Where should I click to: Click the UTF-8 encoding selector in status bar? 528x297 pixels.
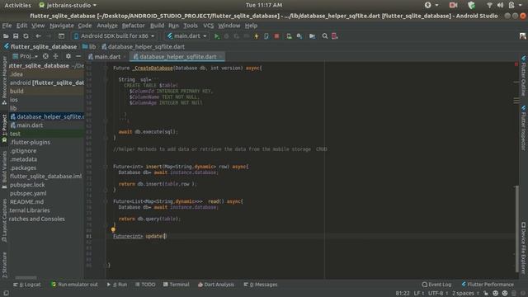437,294
